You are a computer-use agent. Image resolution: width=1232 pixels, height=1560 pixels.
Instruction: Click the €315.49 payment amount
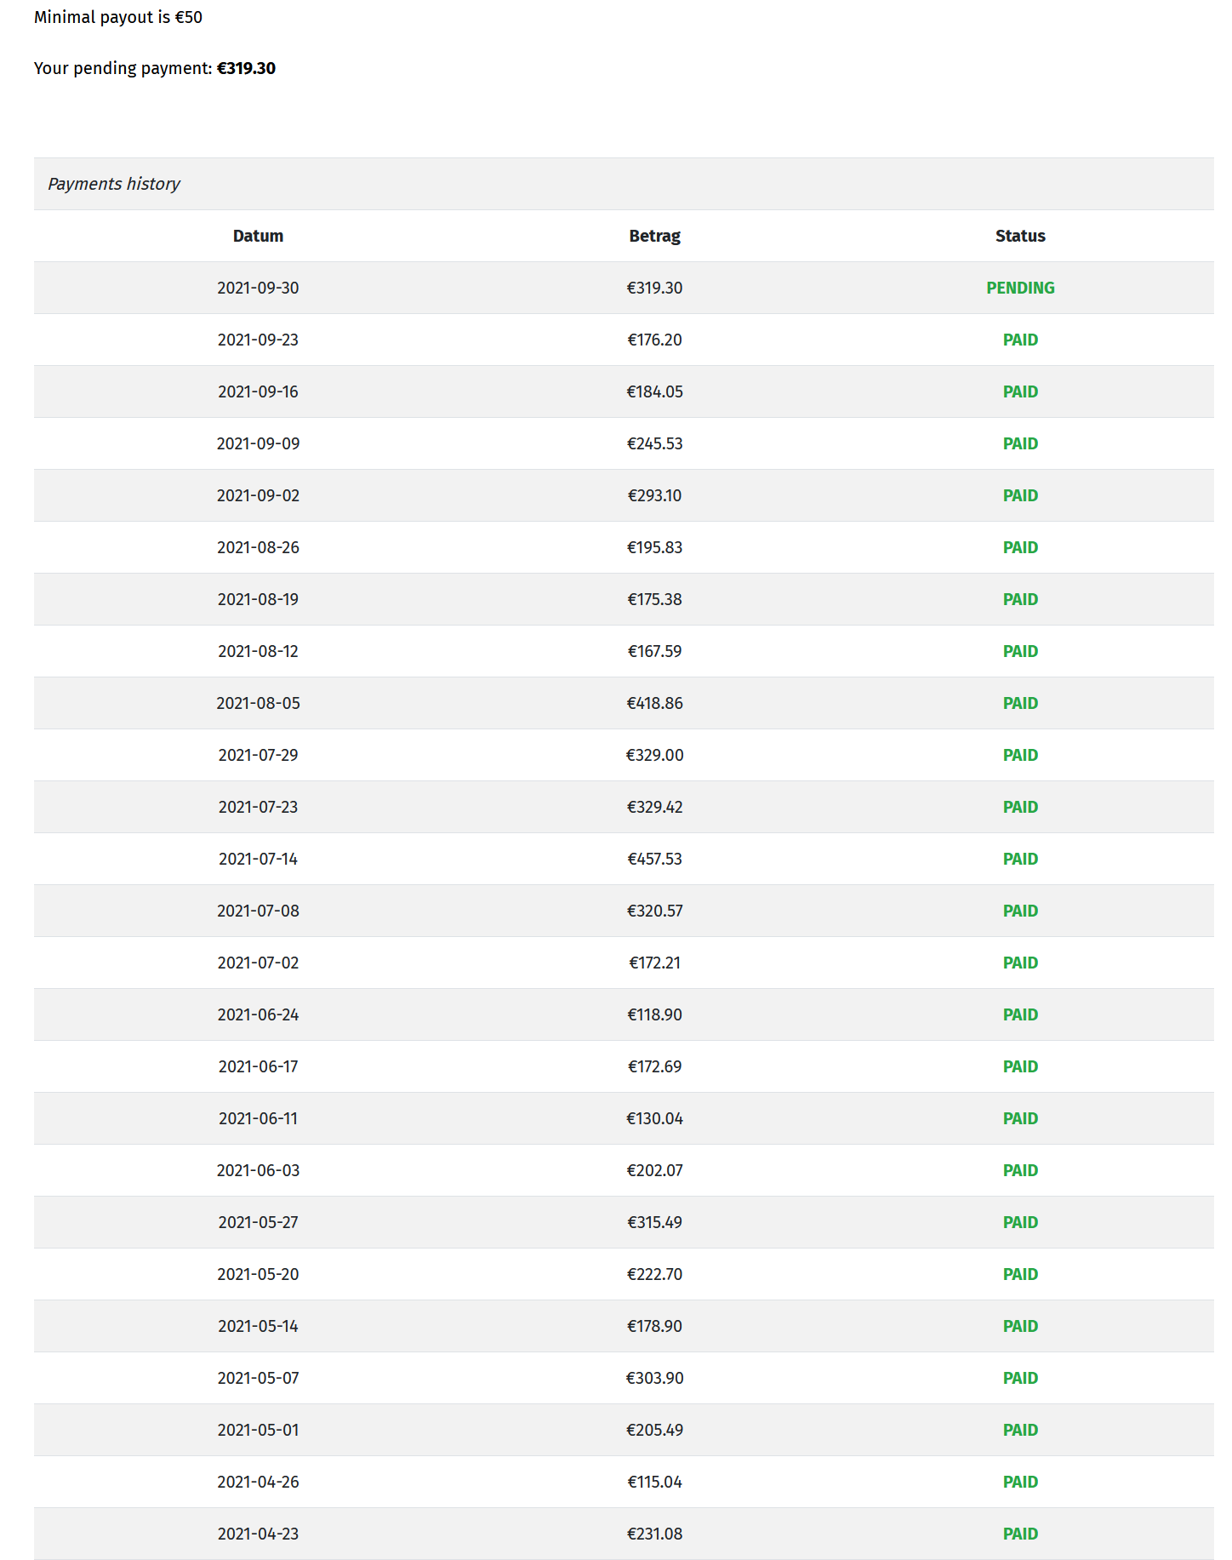coord(654,1222)
